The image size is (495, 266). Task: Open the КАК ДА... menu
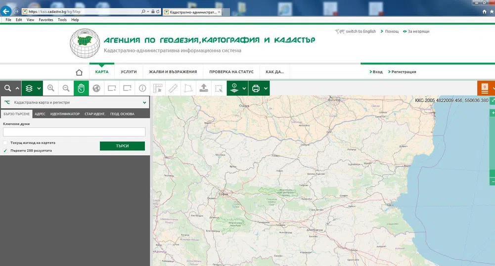pyautogui.click(x=274, y=72)
